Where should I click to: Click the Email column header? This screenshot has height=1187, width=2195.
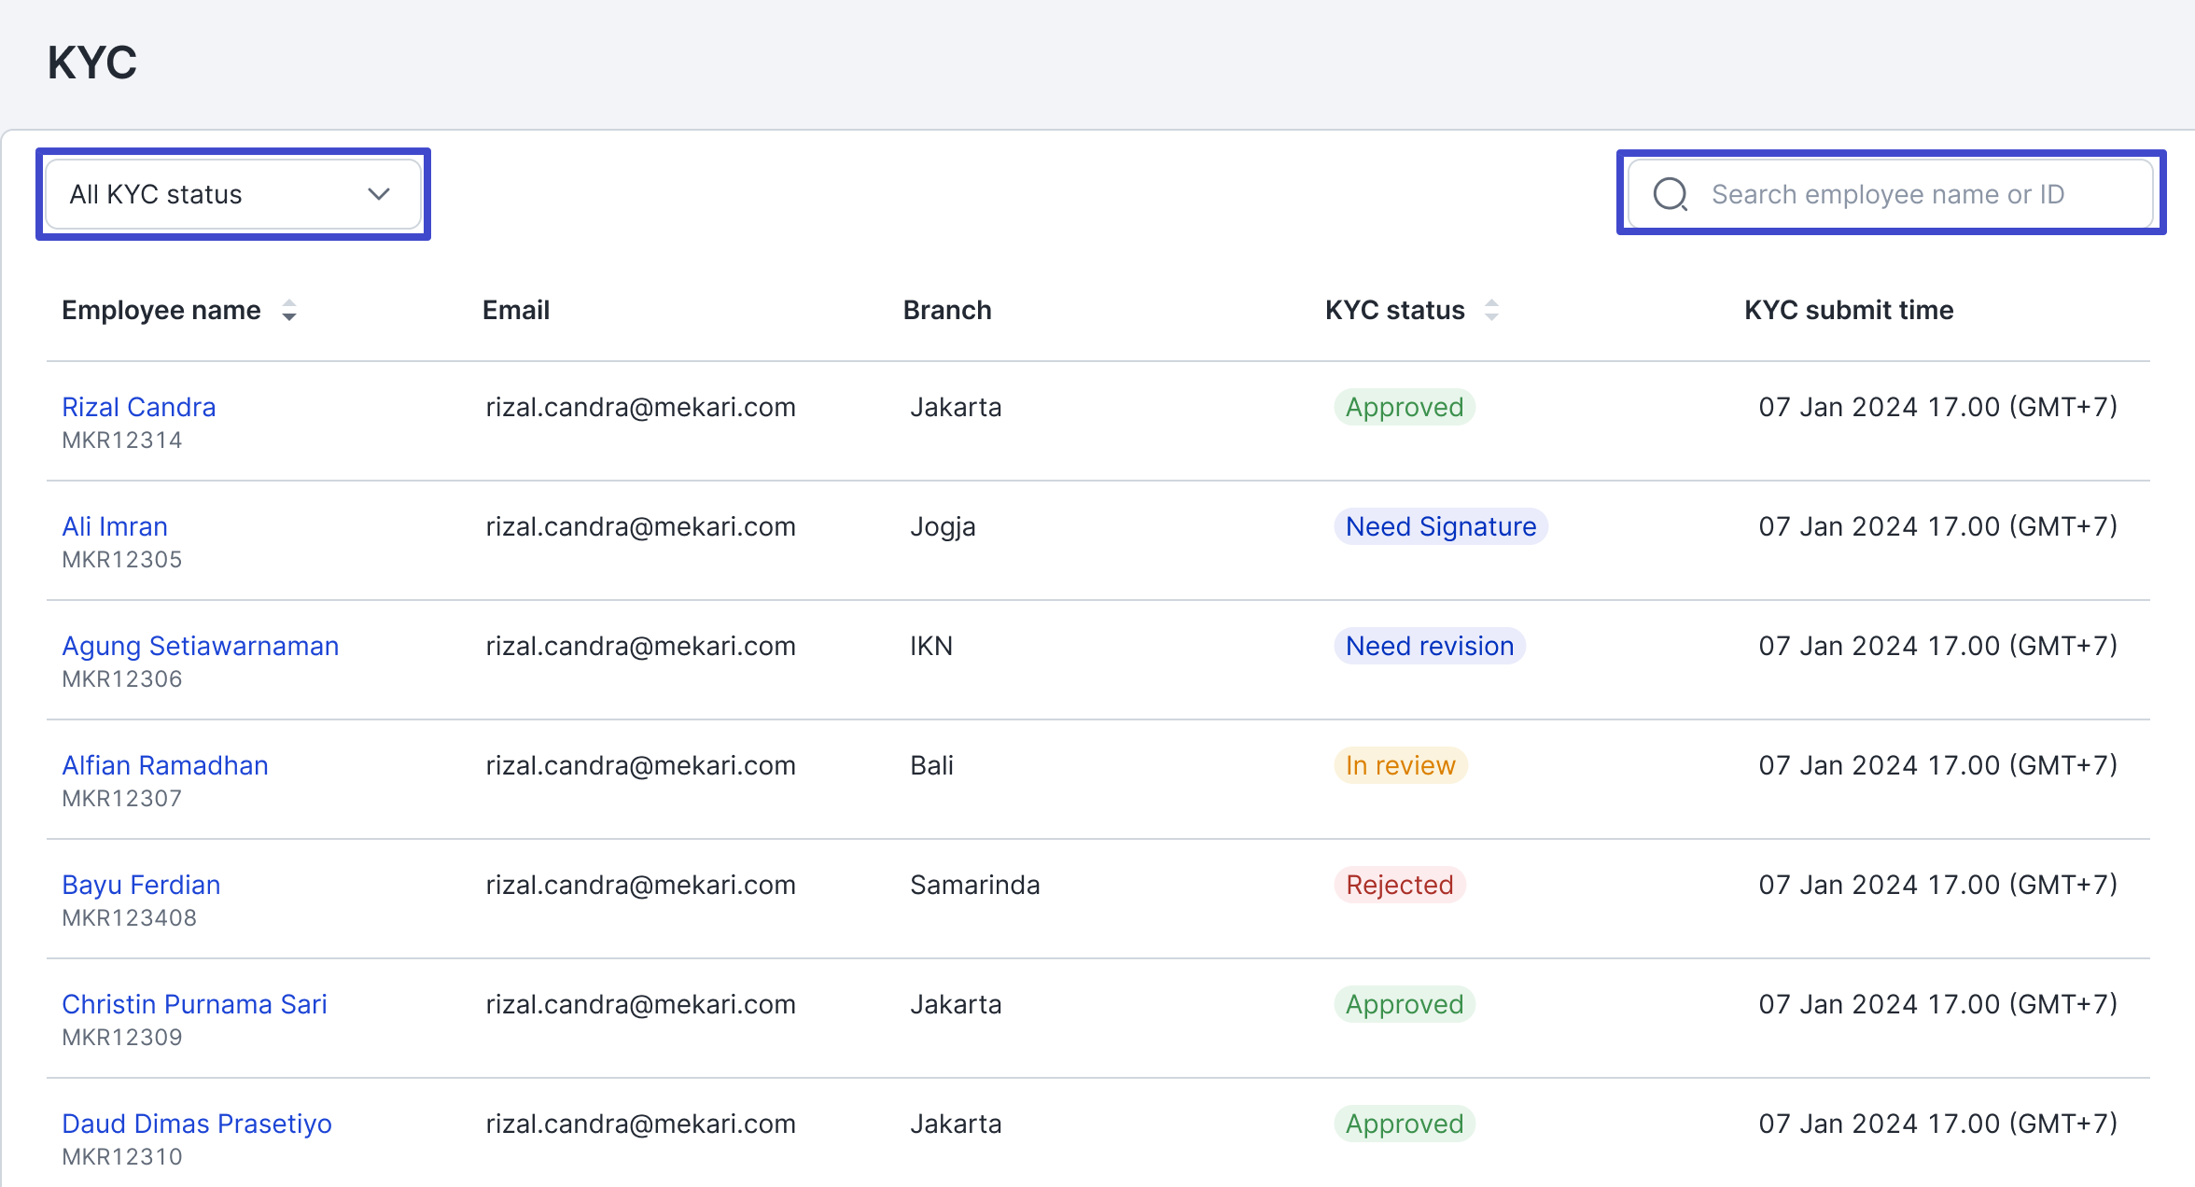click(x=515, y=310)
